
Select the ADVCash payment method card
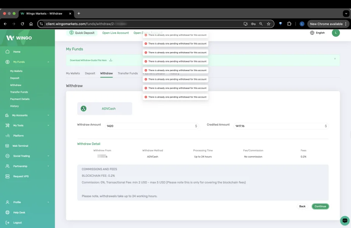pyautogui.click(x=105, y=109)
